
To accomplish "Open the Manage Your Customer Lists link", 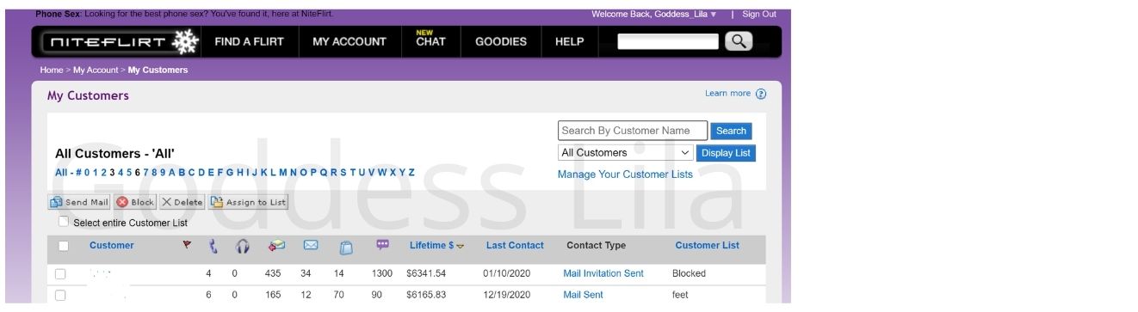I will click(x=625, y=174).
